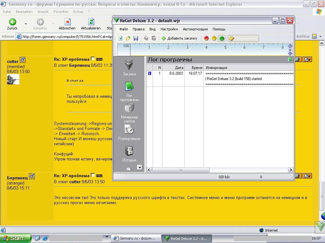Click the log's scroll-right arrow
The height and width of the screenshot is (243, 325).
coord(291,170)
